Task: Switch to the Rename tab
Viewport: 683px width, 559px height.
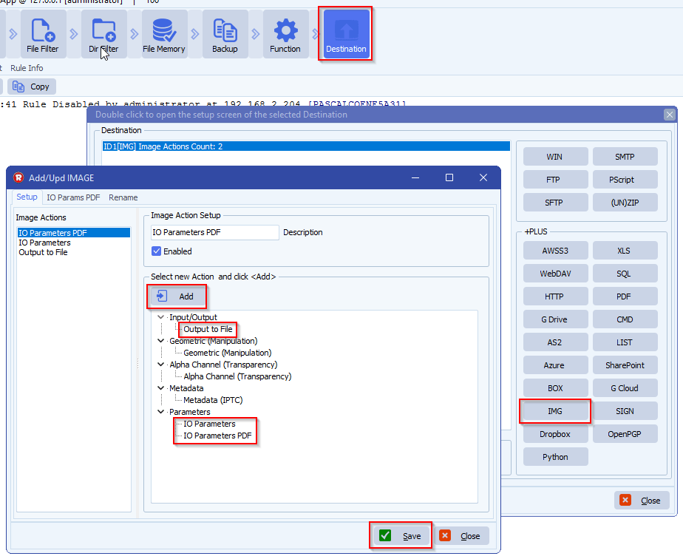Action: (123, 197)
